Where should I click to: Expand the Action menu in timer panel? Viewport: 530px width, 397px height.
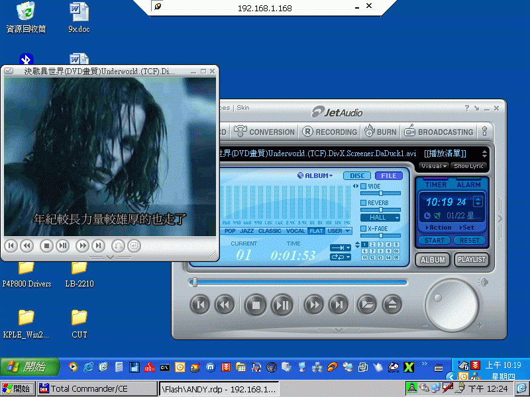click(438, 228)
